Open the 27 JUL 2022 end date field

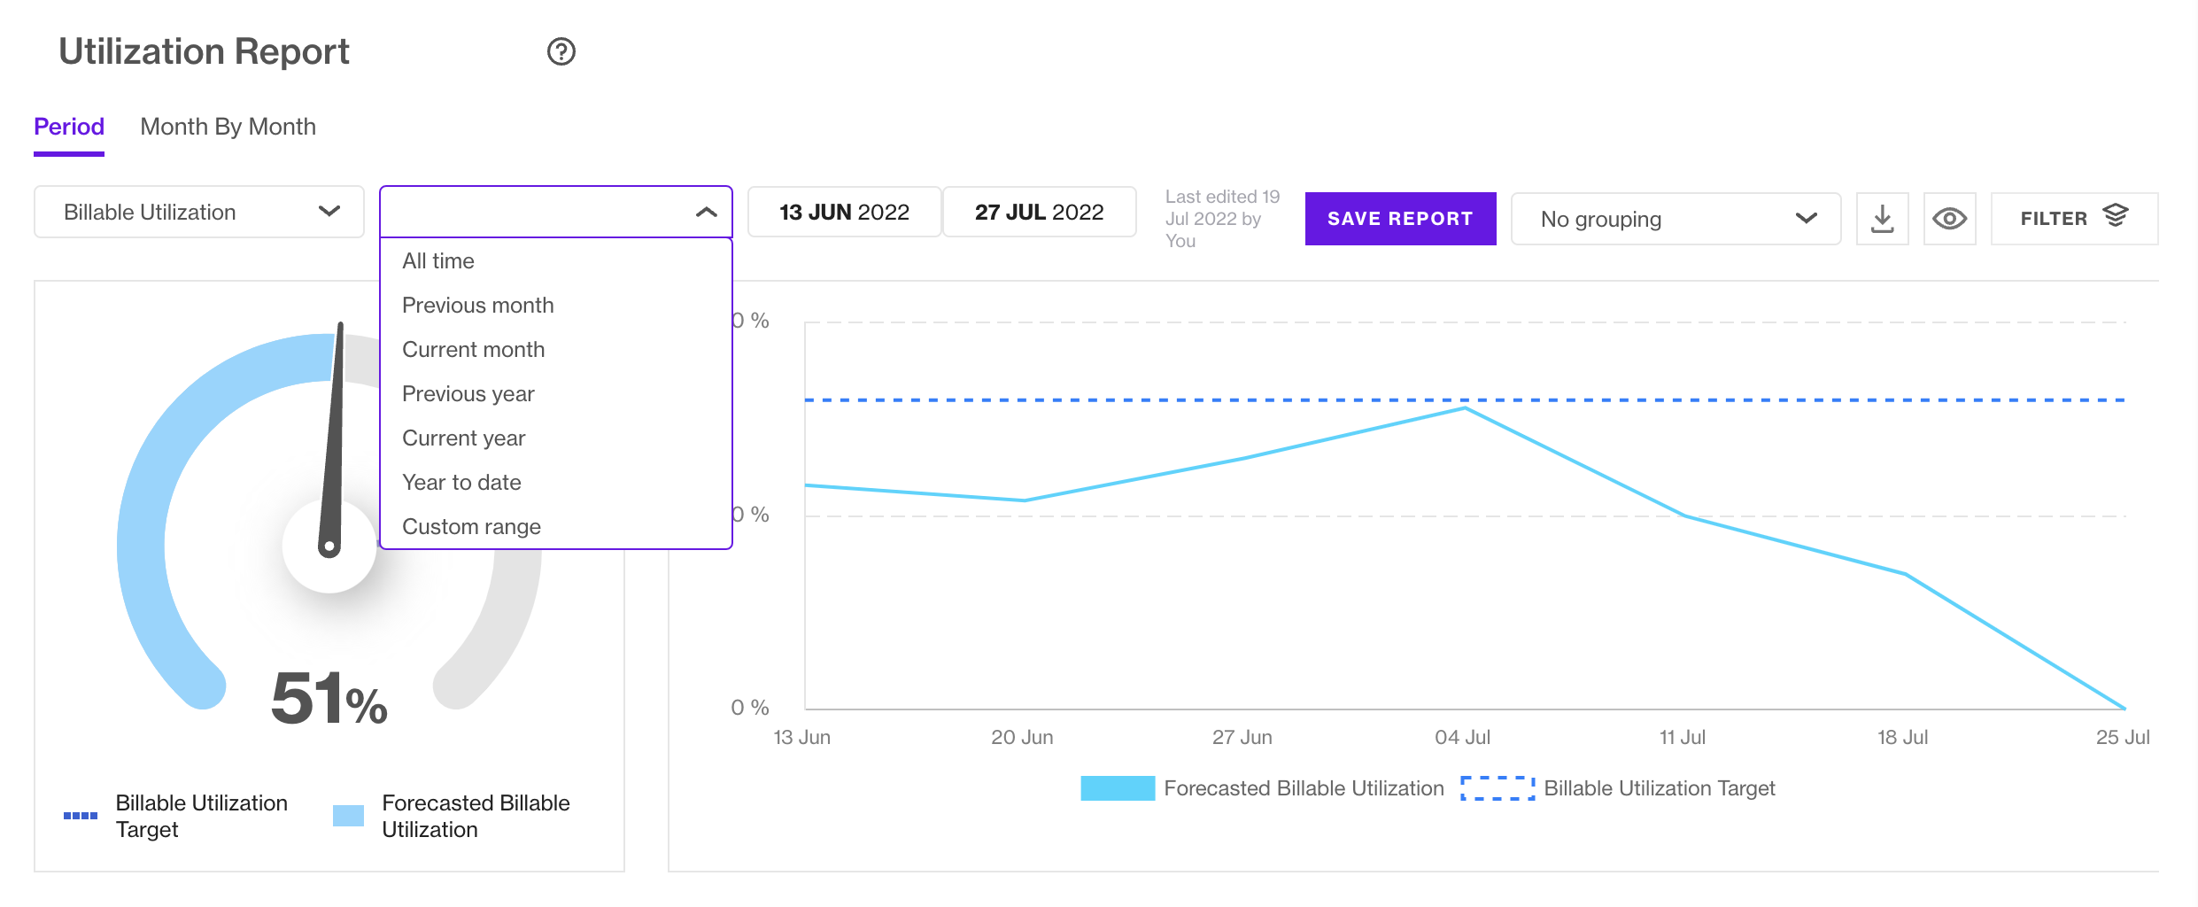click(1039, 213)
